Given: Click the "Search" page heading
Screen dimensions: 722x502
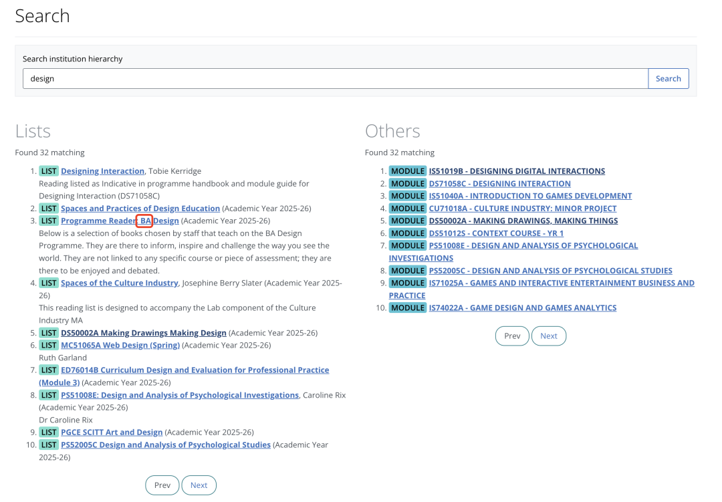Looking at the screenshot, I should click(x=42, y=16).
